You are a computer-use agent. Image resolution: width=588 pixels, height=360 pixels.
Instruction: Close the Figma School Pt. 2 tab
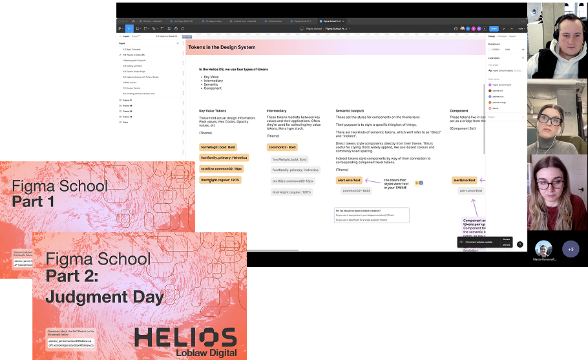[x=344, y=21]
